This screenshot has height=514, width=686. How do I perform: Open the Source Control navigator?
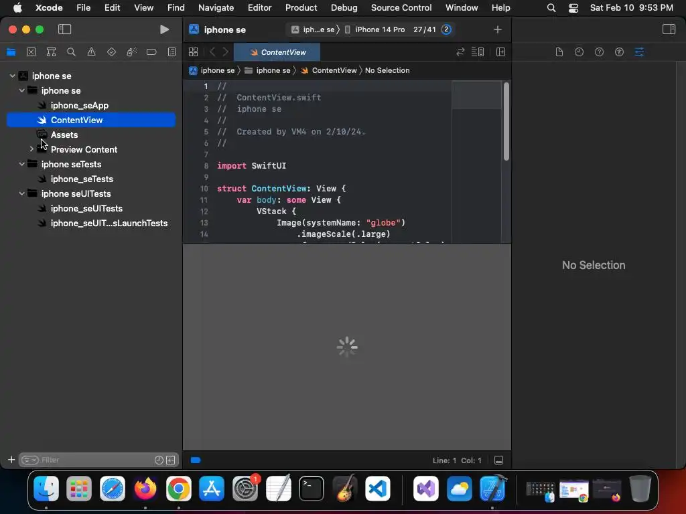click(x=31, y=52)
